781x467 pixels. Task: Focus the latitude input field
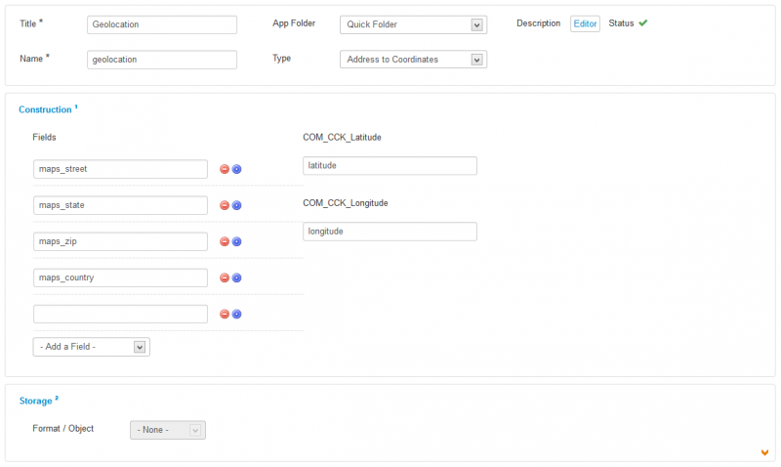pos(390,165)
